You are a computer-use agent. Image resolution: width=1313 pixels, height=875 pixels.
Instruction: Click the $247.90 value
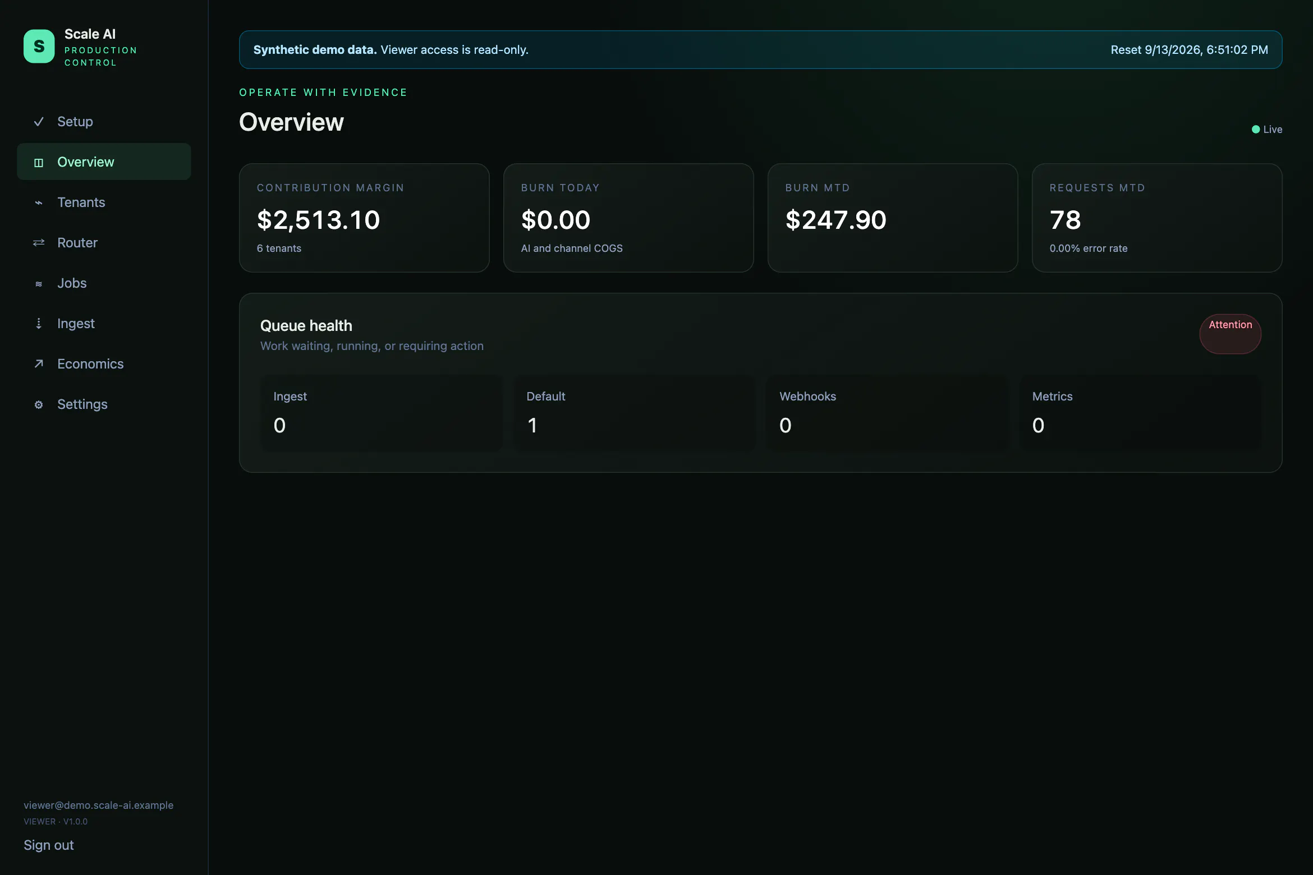click(x=836, y=220)
